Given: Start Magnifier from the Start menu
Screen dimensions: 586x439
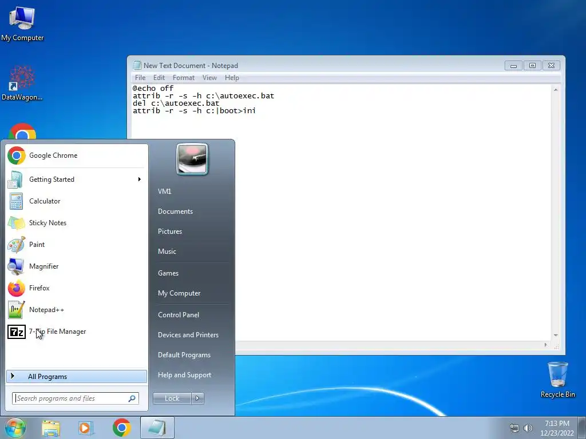Looking at the screenshot, I should coord(77,266).
